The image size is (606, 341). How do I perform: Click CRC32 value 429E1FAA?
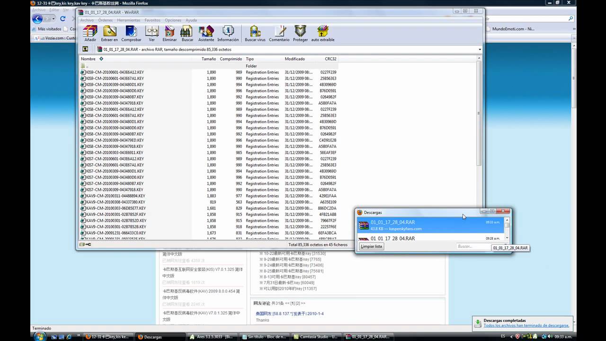pyautogui.click(x=327, y=196)
